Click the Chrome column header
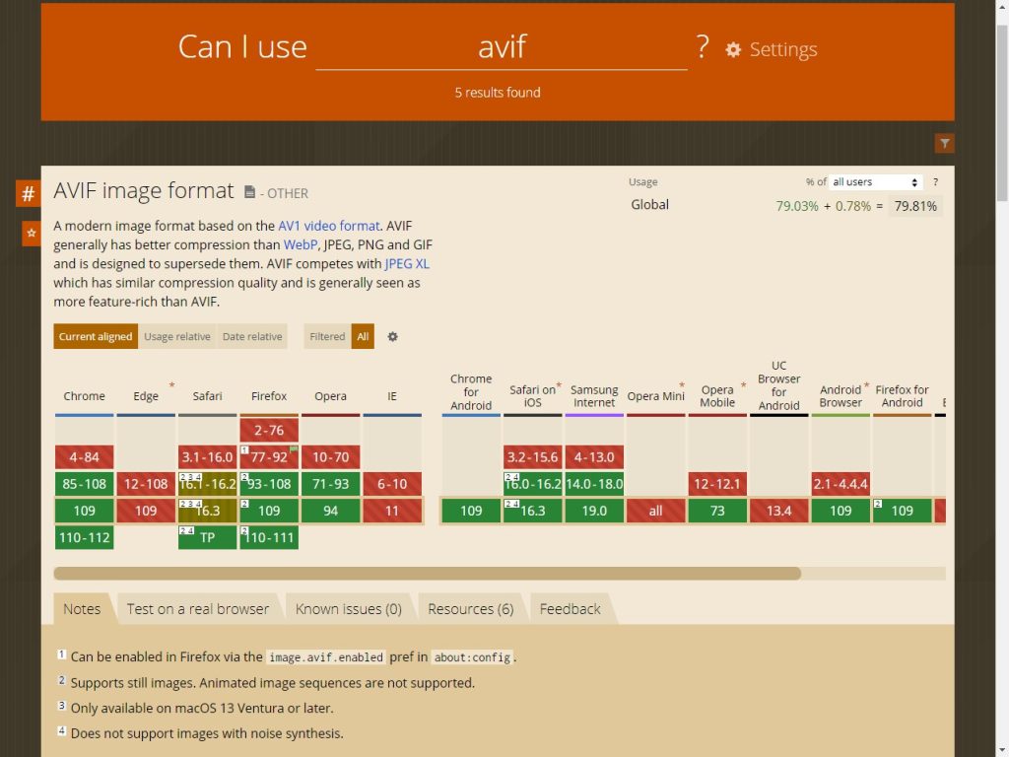This screenshot has width=1009, height=757. click(x=85, y=396)
